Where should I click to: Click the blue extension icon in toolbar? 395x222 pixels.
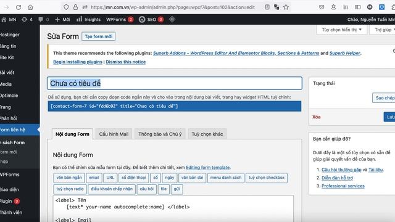coord(381,7)
